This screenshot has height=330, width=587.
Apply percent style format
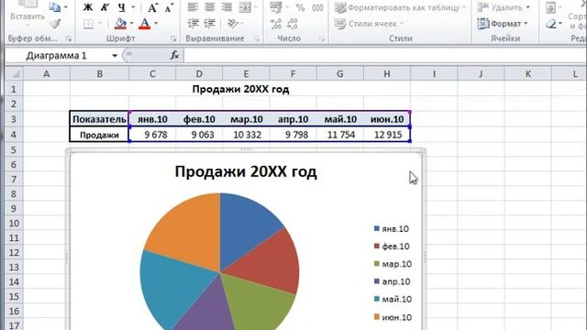300,7
